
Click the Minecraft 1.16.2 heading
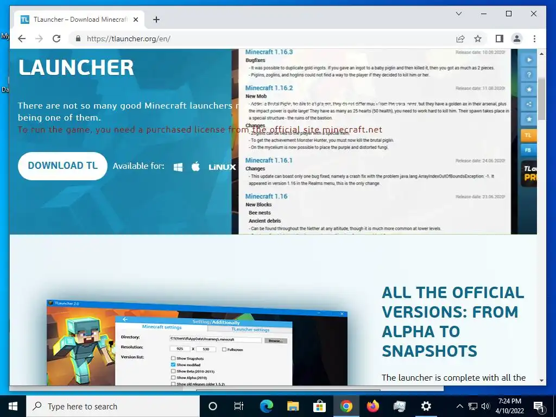(269, 88)
